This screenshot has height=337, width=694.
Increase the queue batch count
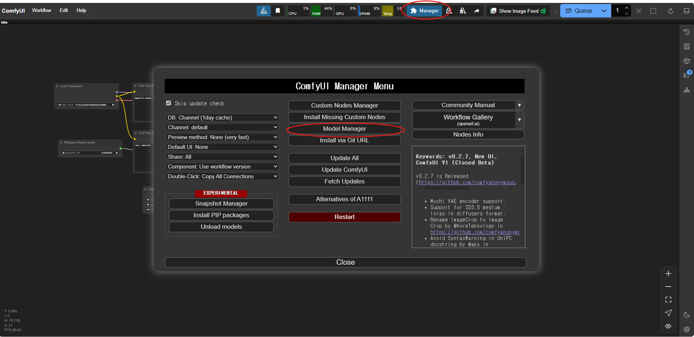point(627,8)
